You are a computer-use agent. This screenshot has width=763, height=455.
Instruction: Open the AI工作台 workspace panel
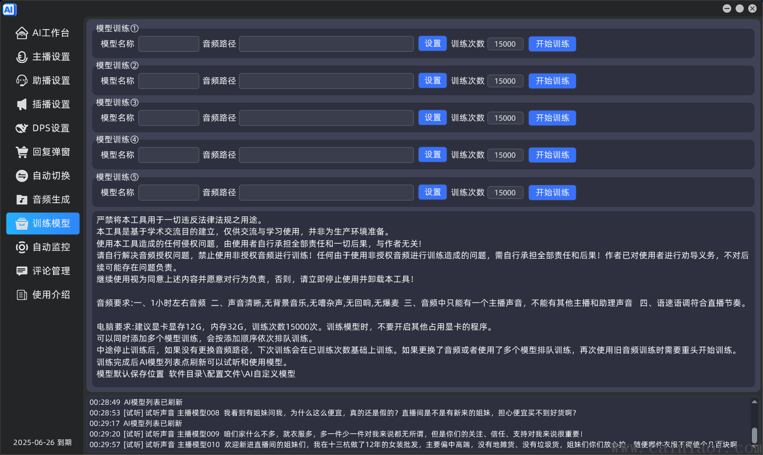42,32
